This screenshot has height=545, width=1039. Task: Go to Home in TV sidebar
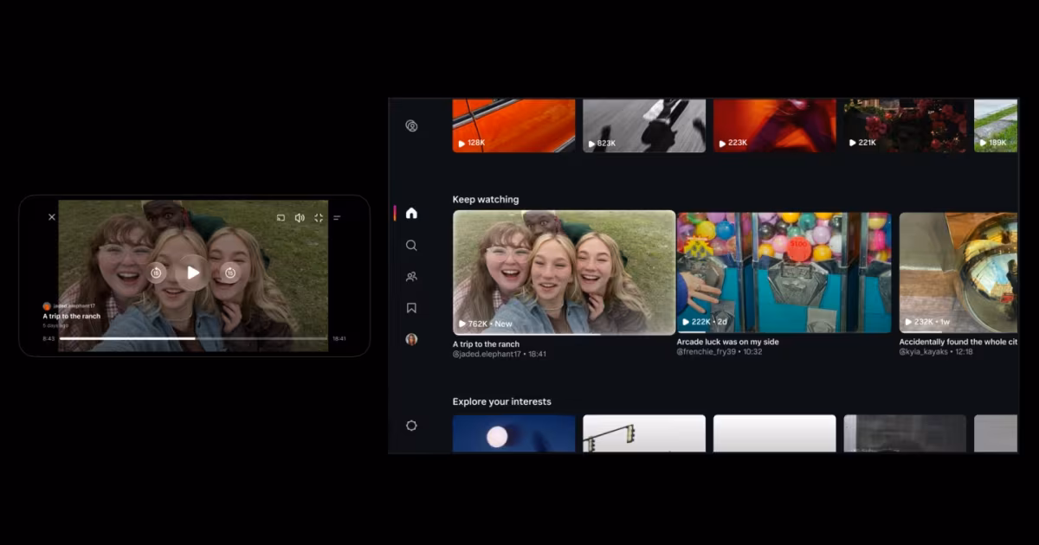pos(411,213)
